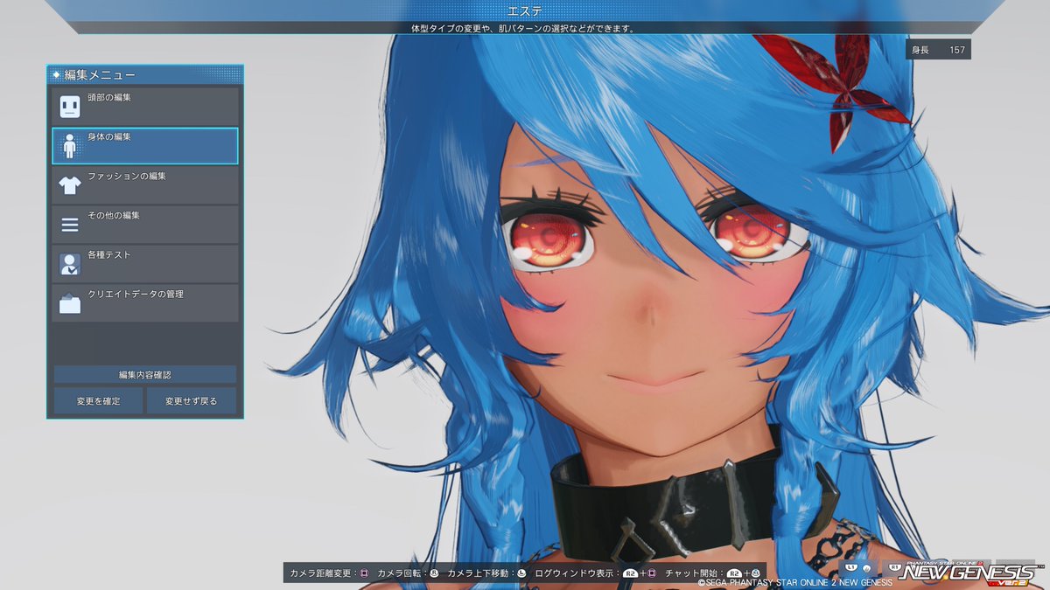This screenshot has height=590, width=1050.
Task: Click the stick icon after カメラ上下移動
Action: [x=521, y=573]
